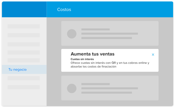Image resolution: width=175 pixels, height=108 pixels.
Task: Click the top placeholder card avatar circle
Action: pos(72,34)
